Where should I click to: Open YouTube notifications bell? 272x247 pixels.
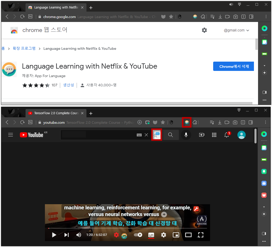[x=227, y=135]
